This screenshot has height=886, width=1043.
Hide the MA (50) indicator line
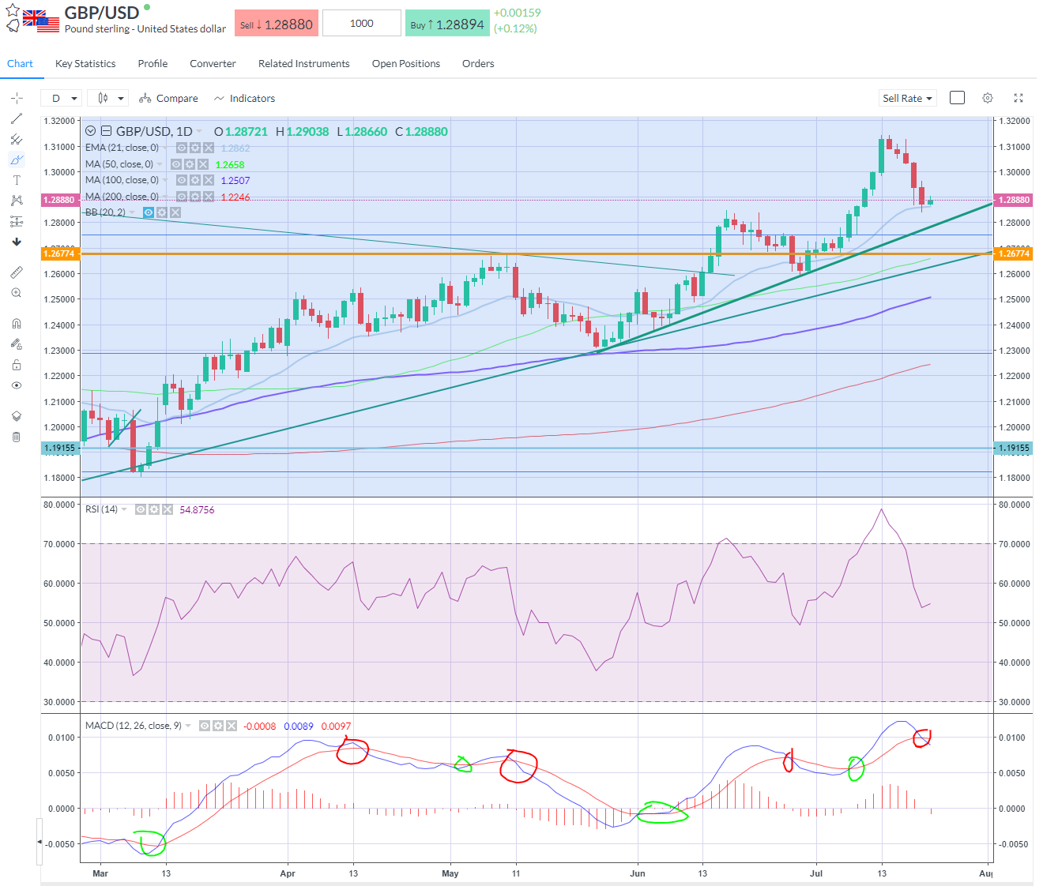pos(176,164)
